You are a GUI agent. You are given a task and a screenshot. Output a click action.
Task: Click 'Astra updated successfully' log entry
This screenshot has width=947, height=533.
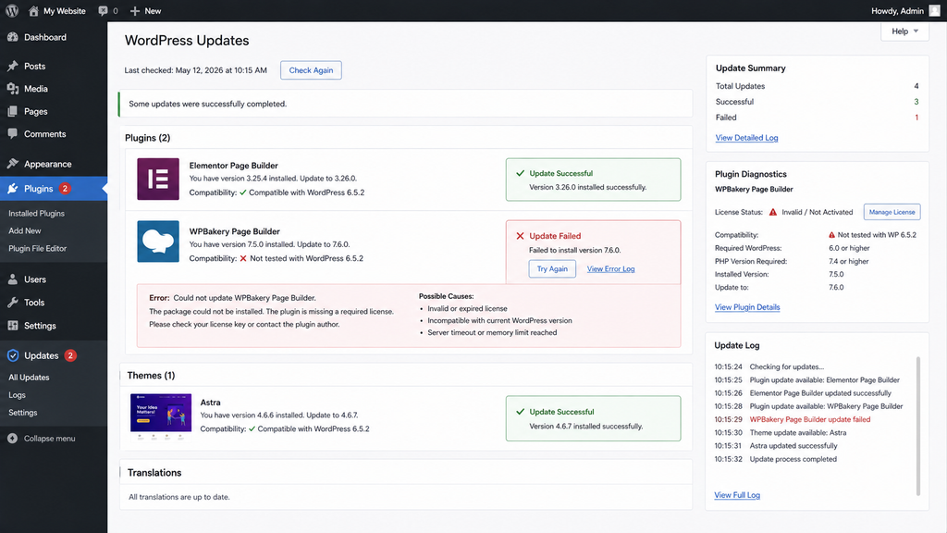793,446
